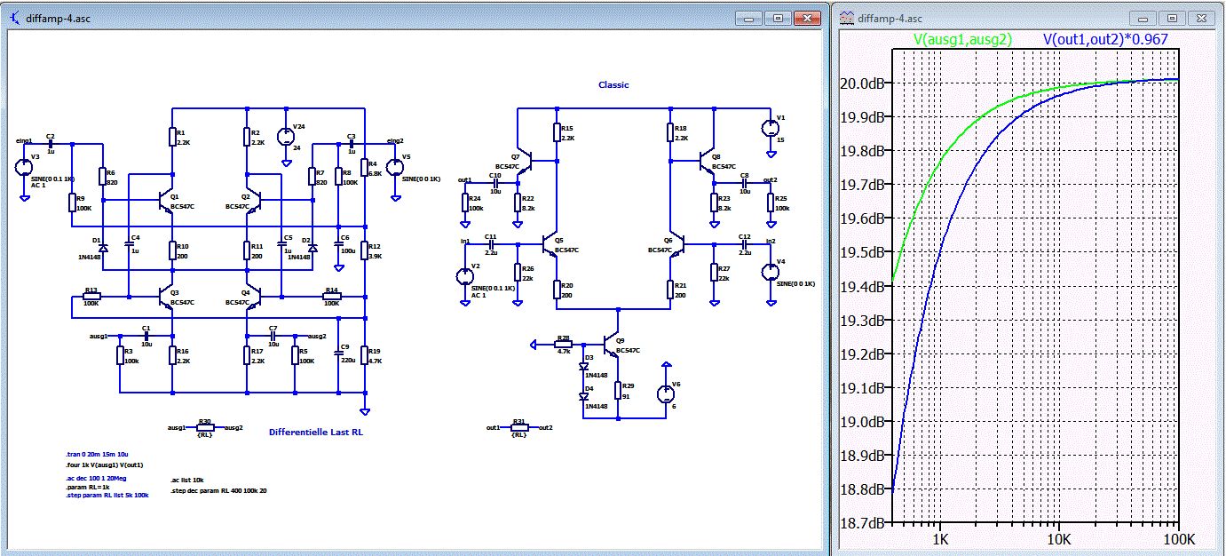Close the diffamp-4.asc schematic window

[808, 18]
